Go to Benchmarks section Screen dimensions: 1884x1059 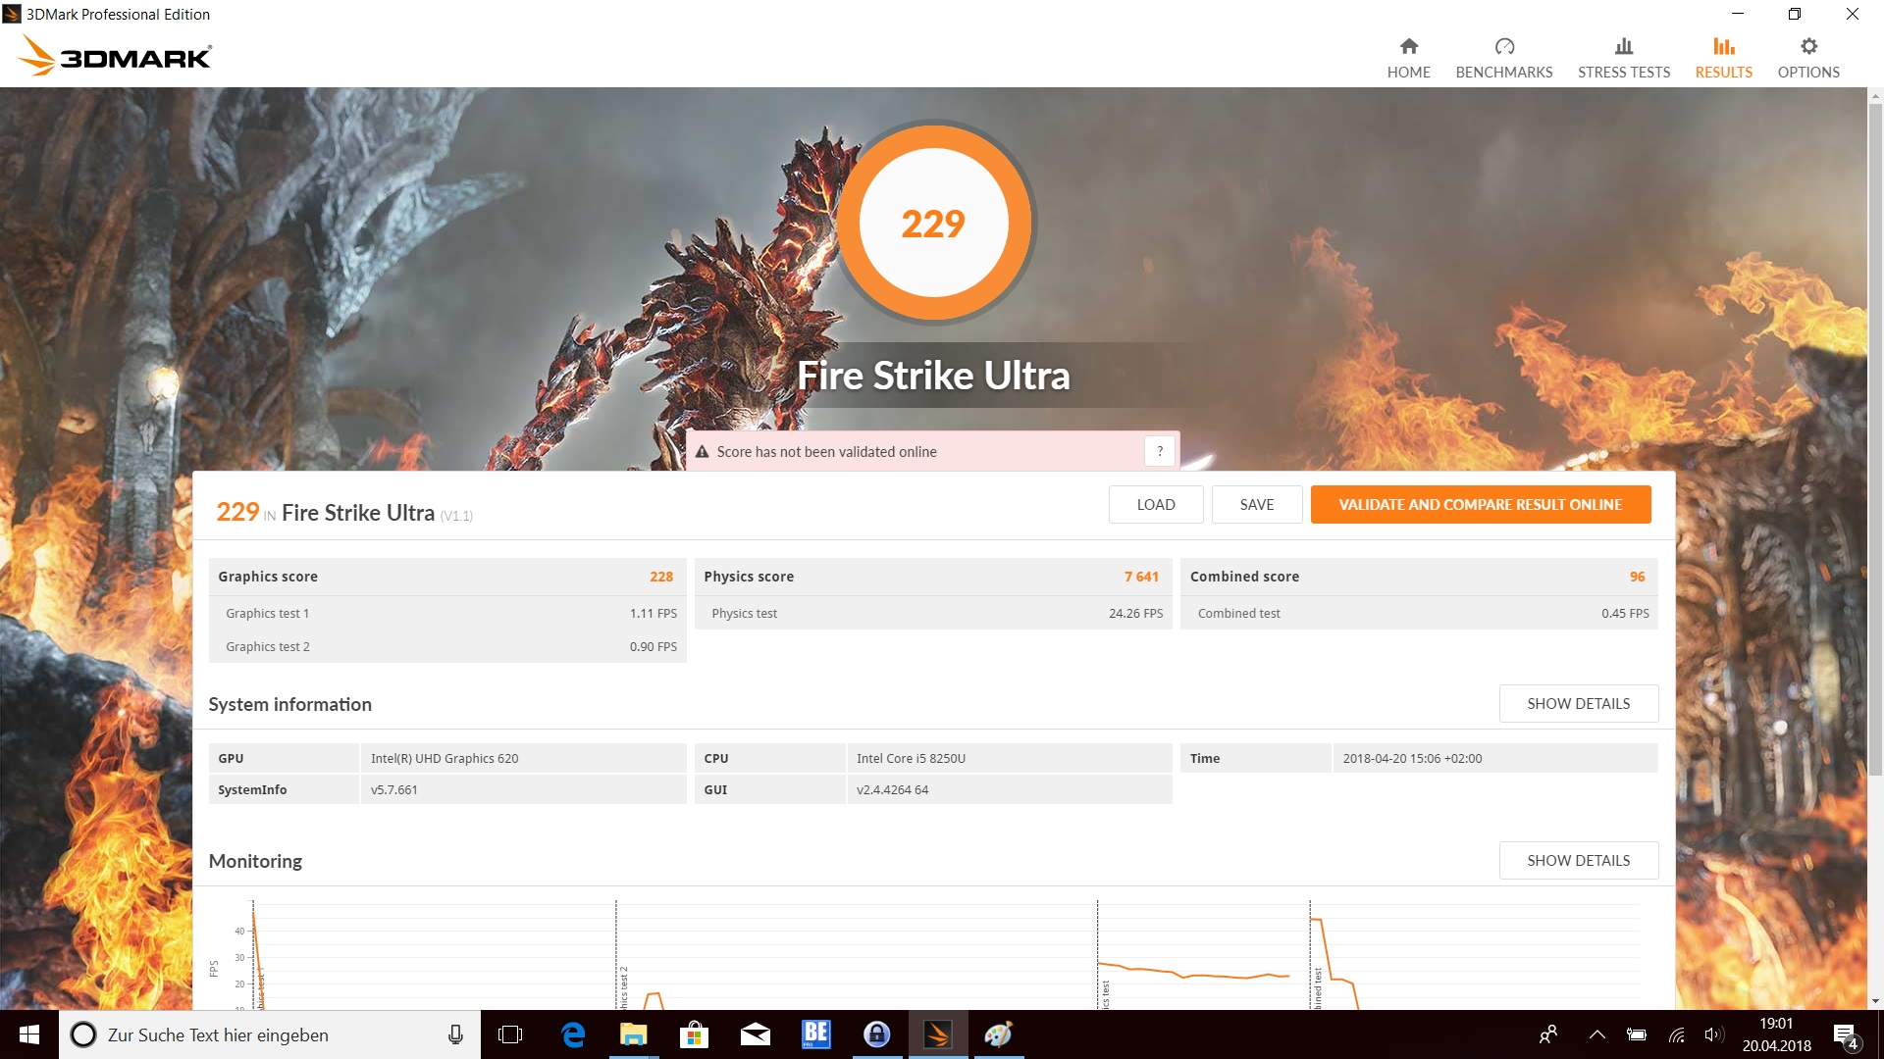(1503, 58)
